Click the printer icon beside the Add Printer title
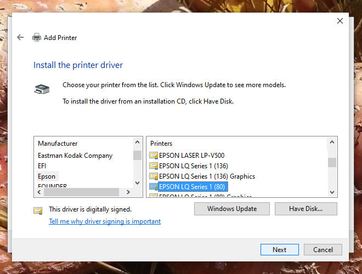Image resolution: width=362 pixels, height=274 pixels. (37, 37)
